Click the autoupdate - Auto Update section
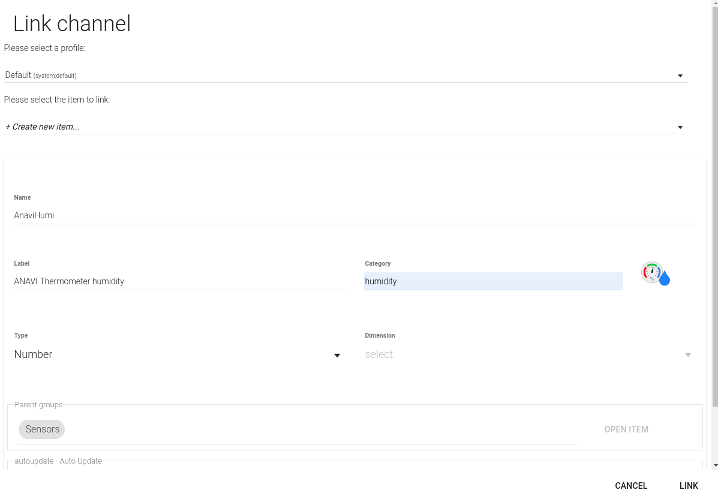The height and width of the screenshot is (499, 718). 58,461
